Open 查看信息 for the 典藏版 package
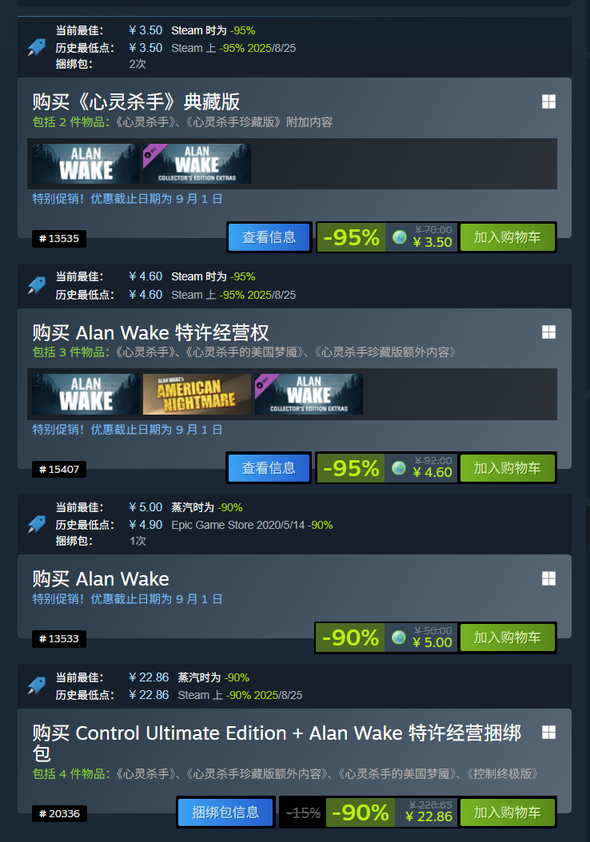Screen dimensions: 590x842 269,237
